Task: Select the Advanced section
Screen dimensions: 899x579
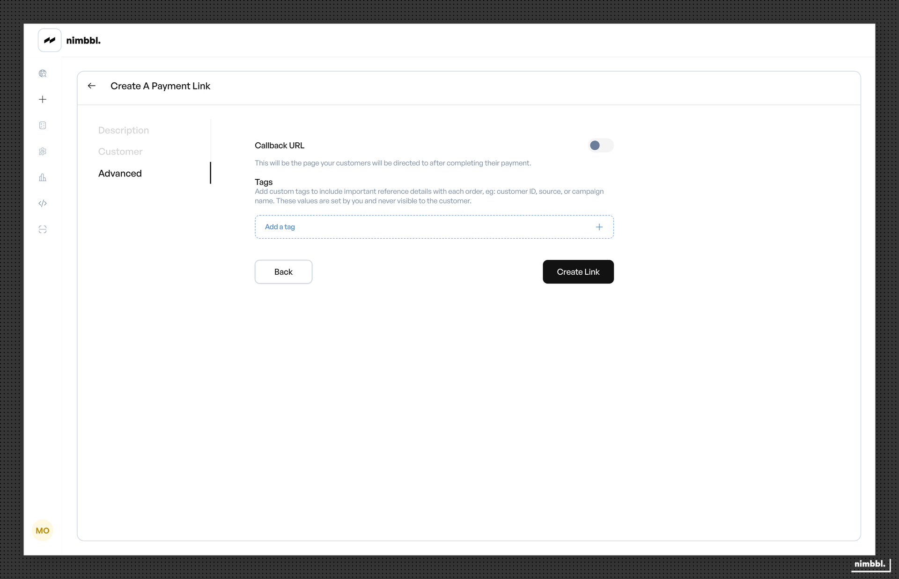Action: 119,173
